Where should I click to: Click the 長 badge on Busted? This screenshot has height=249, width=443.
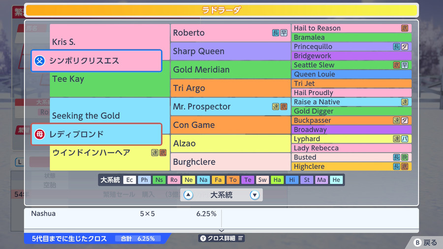click(x=397, y=157)
